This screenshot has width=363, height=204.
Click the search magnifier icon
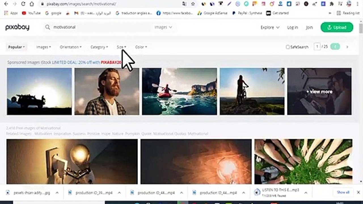(x=48, y=27)
